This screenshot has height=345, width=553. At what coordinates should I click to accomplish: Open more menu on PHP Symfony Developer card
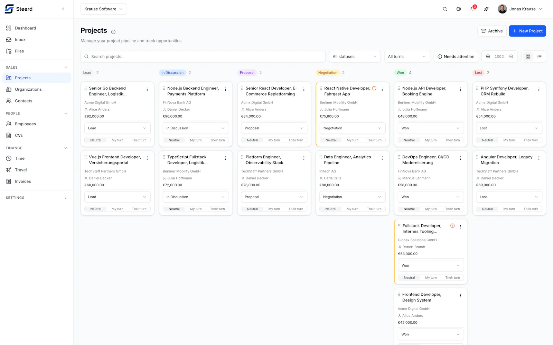coord(539,89)
